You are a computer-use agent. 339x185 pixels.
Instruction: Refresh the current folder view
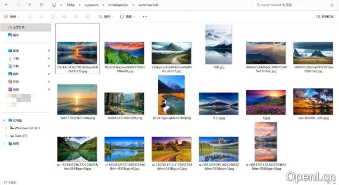pos(42,5)
